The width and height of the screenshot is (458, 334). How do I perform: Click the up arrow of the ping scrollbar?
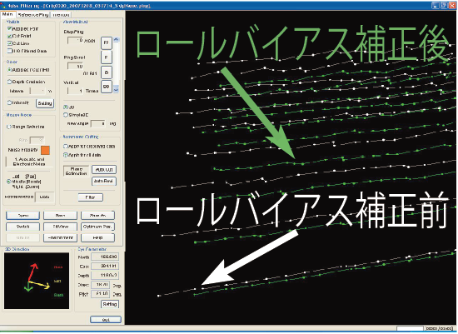pos(116,40)
